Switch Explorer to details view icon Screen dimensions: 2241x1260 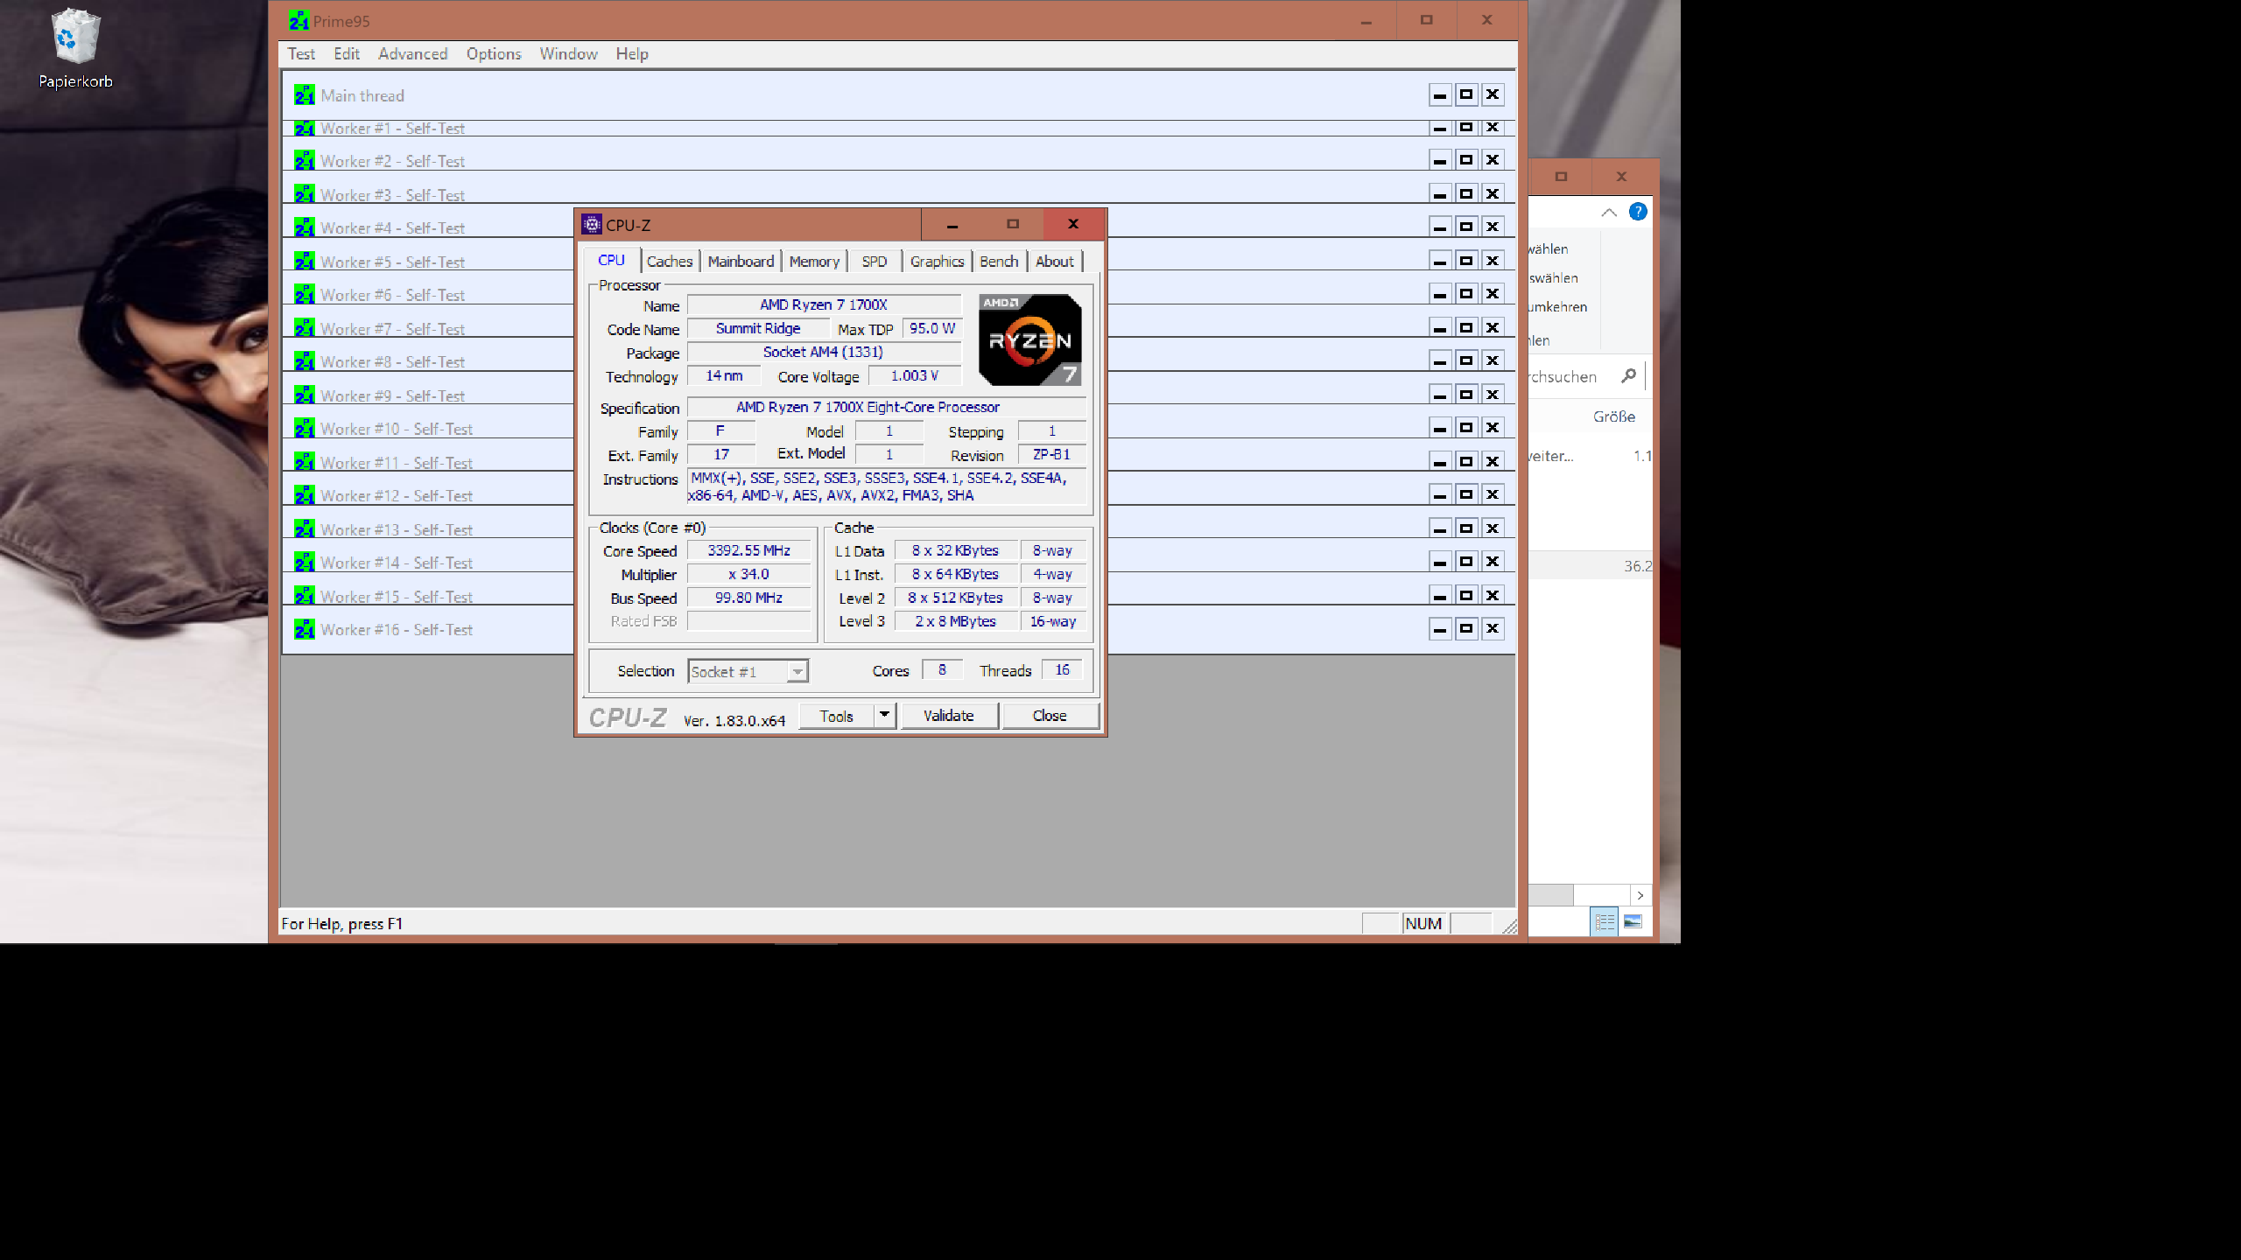pyautogui.click(x=1604, y=921)
